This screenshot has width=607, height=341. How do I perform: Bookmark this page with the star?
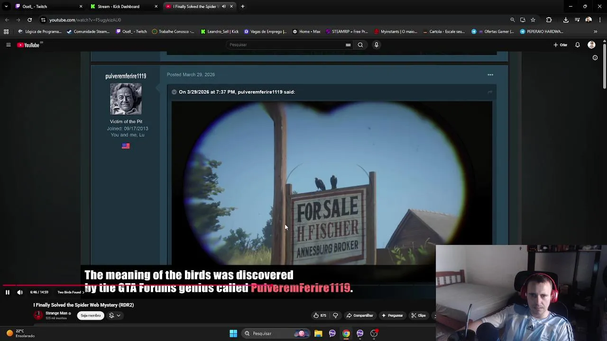[533, 20]
